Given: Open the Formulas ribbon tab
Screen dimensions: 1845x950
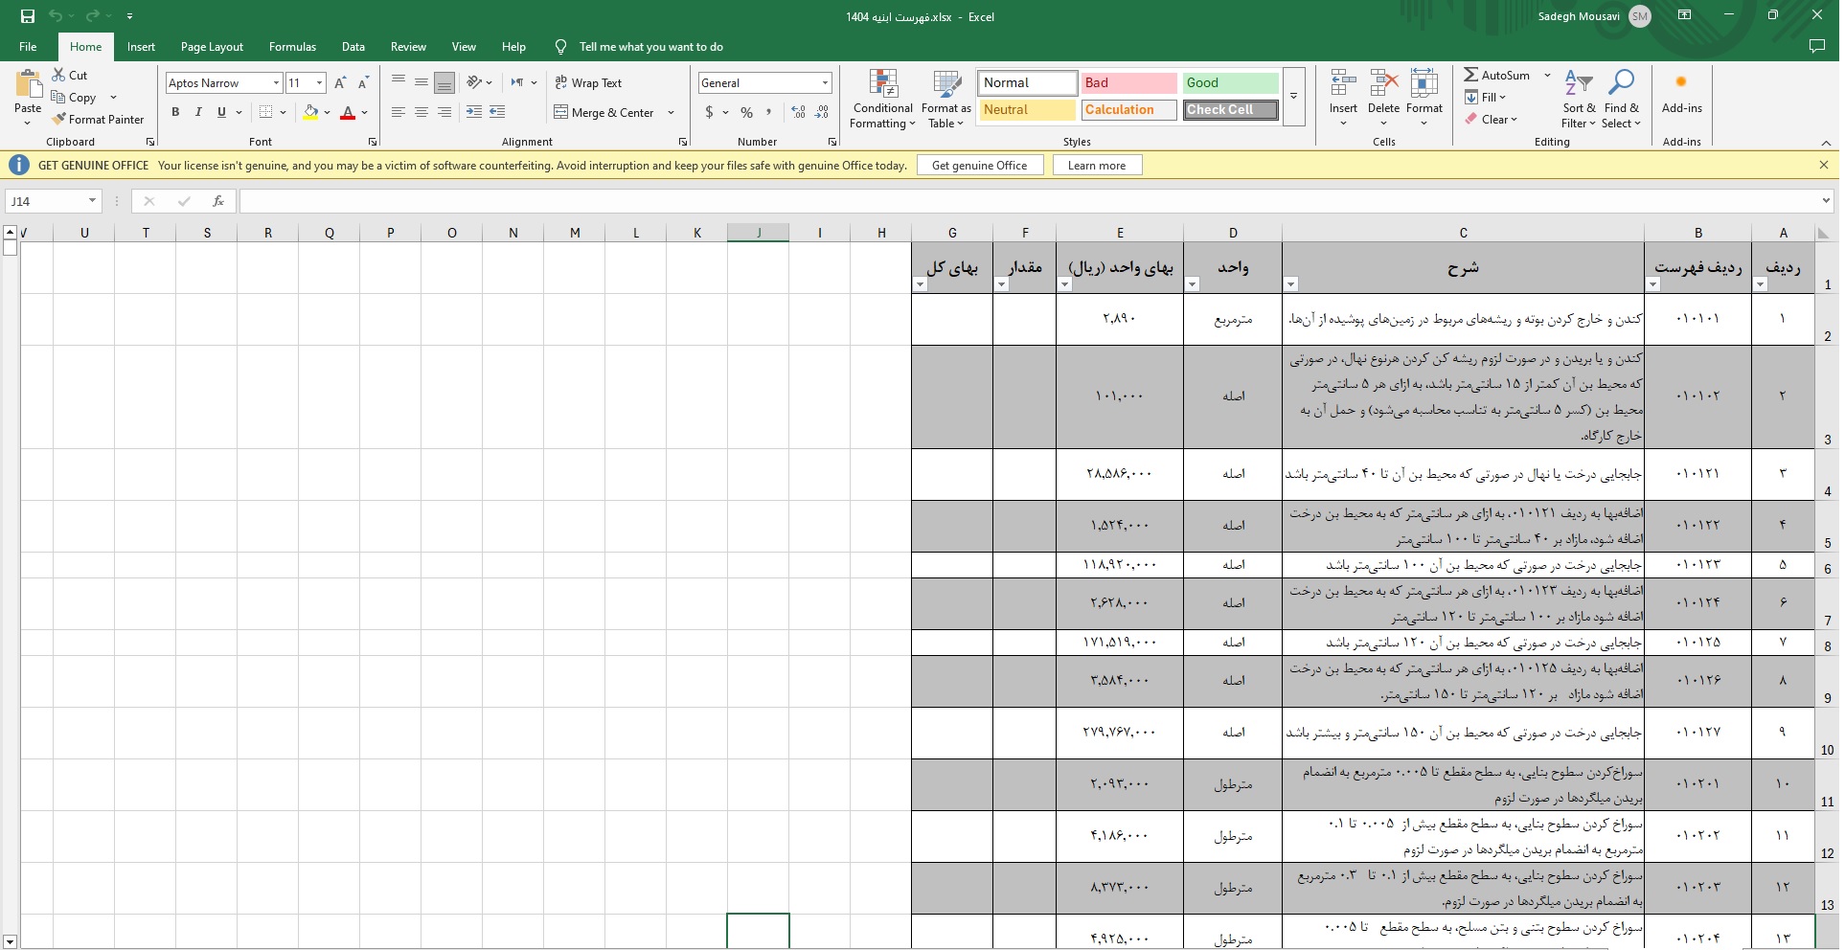Looking at the screenshot, I should (x=292, y=47).
